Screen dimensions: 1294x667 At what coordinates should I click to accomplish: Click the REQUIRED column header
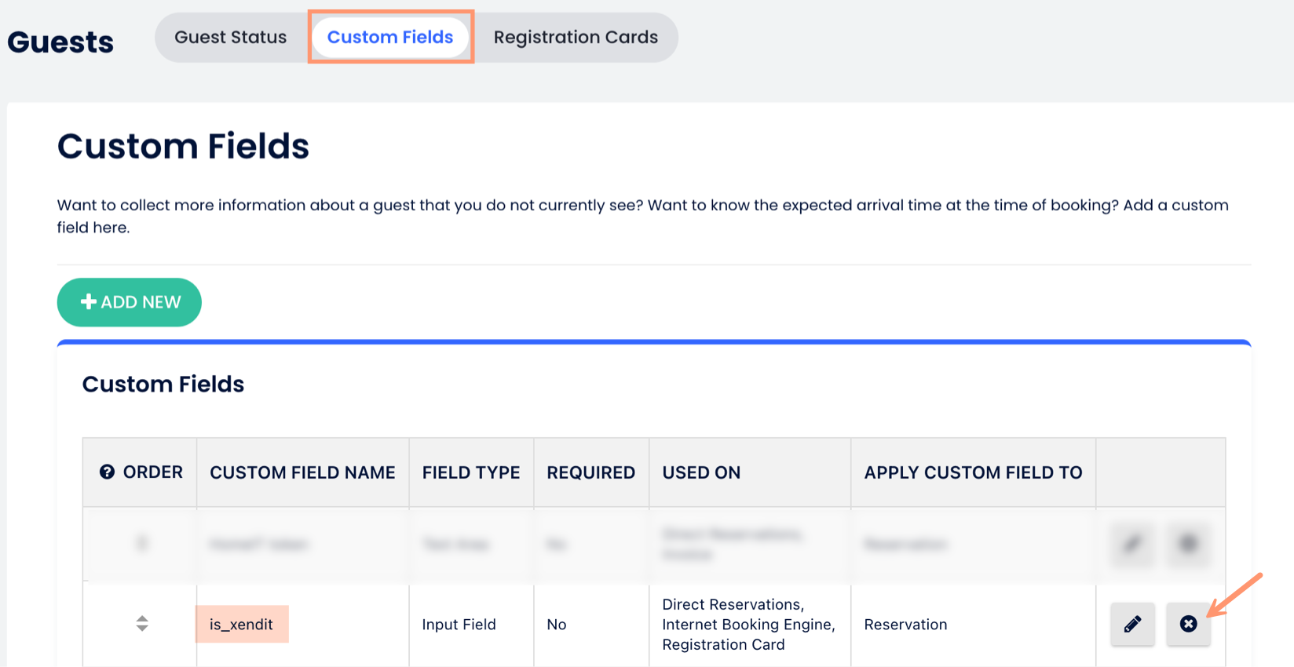591,472
